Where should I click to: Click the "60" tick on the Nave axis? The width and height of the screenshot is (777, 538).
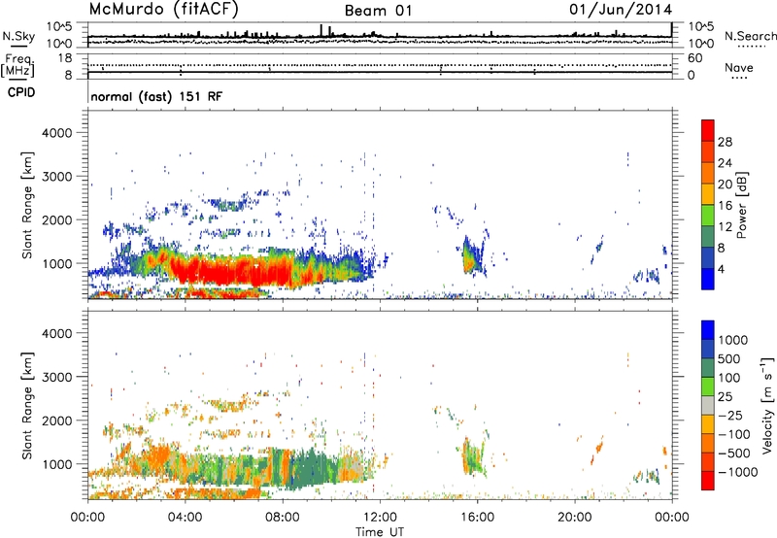(x=694, y=58)
